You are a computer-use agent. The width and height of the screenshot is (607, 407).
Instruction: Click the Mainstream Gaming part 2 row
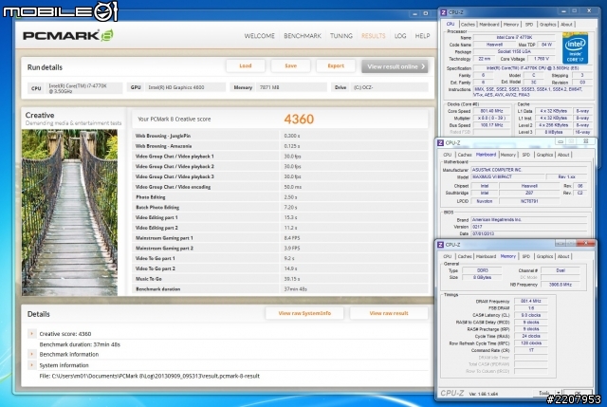[x=281, y=248]
